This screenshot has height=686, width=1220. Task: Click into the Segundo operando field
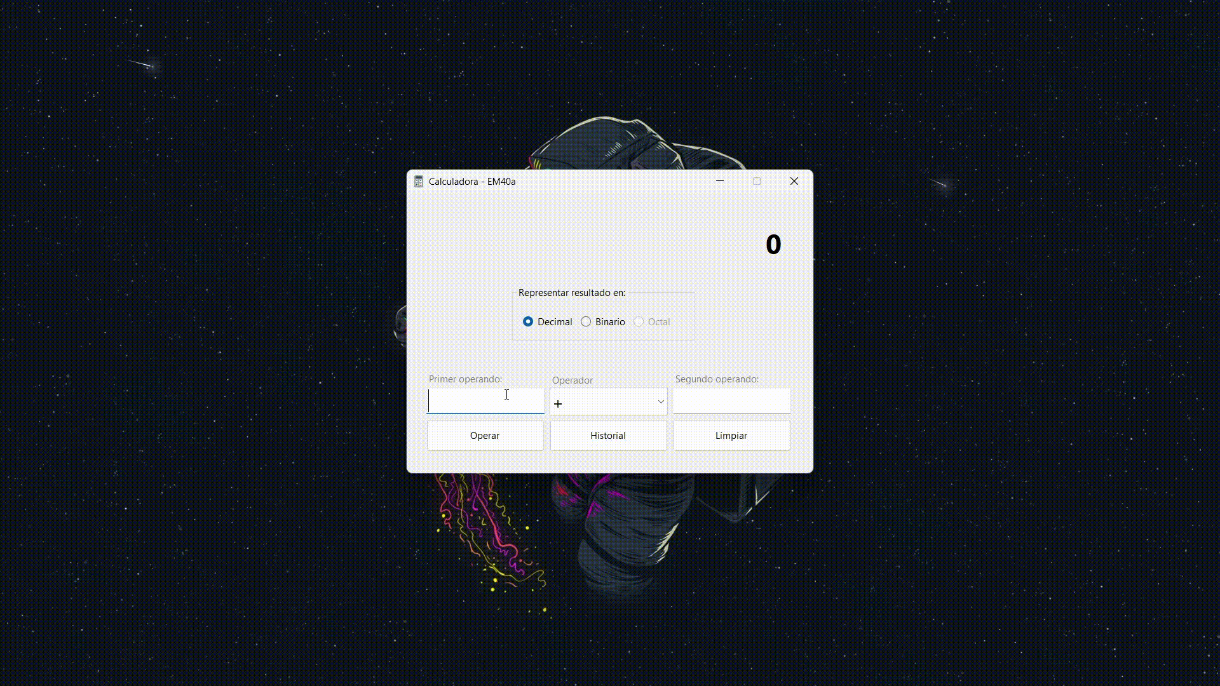pyautogui.click(x=731, y=401)
